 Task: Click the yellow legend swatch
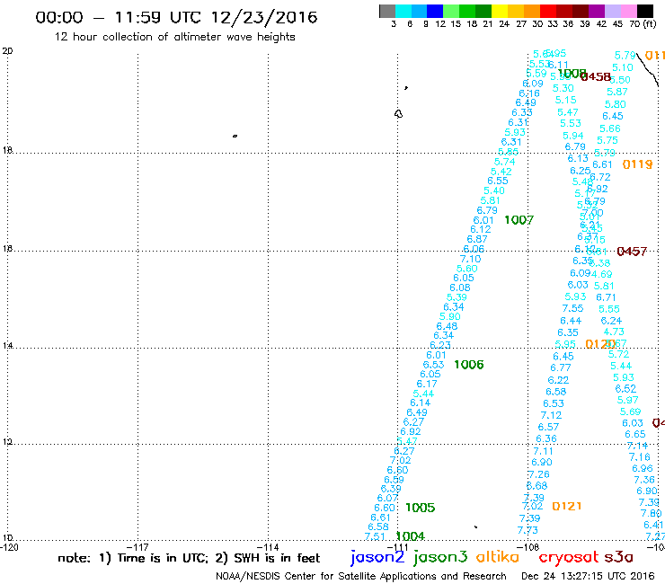tap(500, 11)
